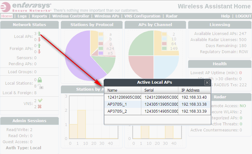Open the Radar menu item
The height and width of the screenshot is (154, 252).
[x=172, y=16]
